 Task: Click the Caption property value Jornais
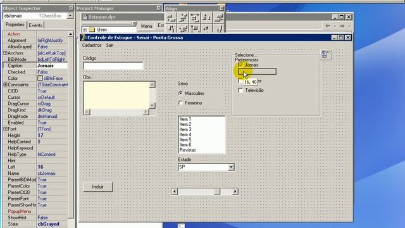point(52,66)
